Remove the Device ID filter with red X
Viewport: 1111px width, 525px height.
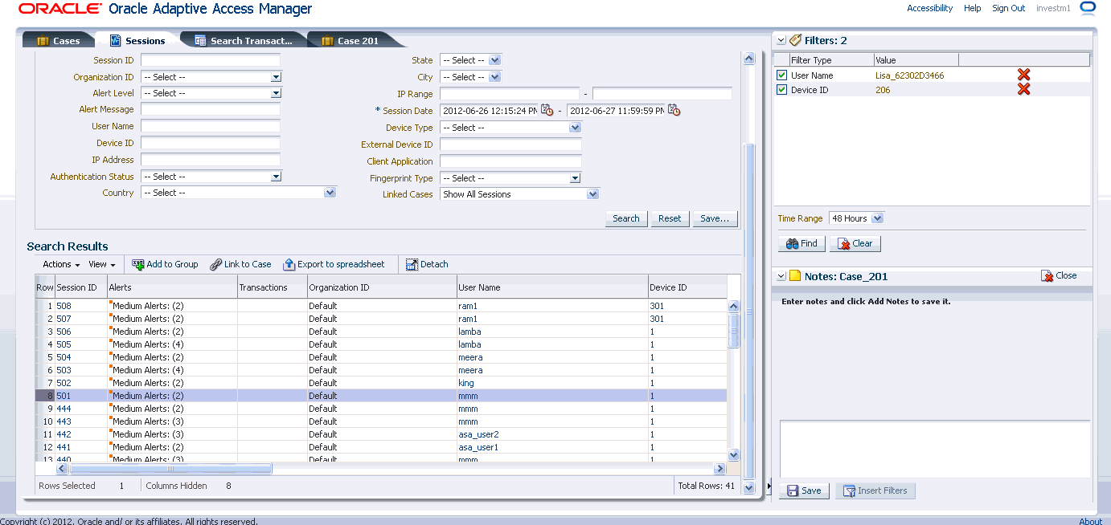click(x=1023, y=89)
